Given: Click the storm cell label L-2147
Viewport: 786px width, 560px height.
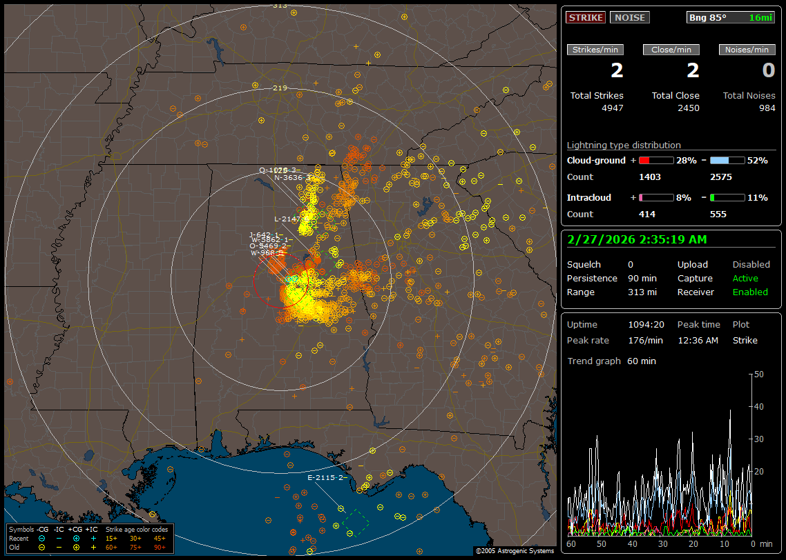Looking at the screenshot, I should coord(286,219).
